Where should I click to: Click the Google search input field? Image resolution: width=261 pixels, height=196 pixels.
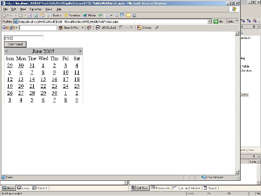point(38,28)
